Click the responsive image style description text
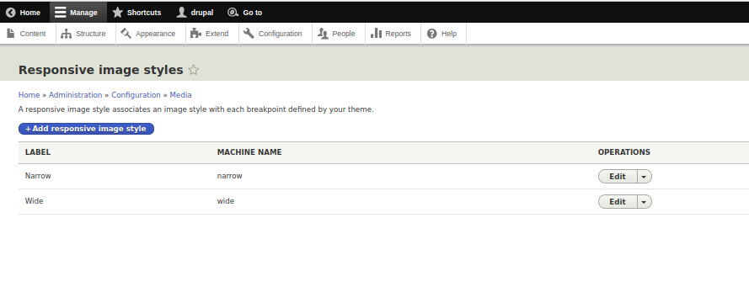Screen dimensions: 749x303 point(195,109)
